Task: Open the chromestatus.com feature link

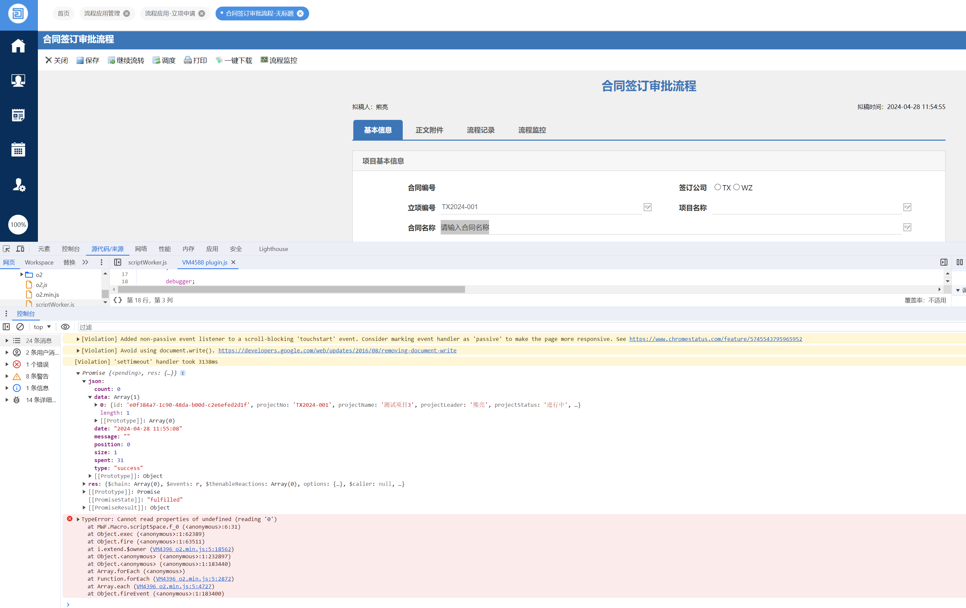Action: [715, 339]
